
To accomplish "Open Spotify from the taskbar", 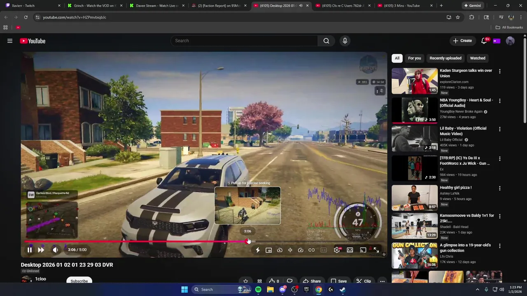I will 258,289.
